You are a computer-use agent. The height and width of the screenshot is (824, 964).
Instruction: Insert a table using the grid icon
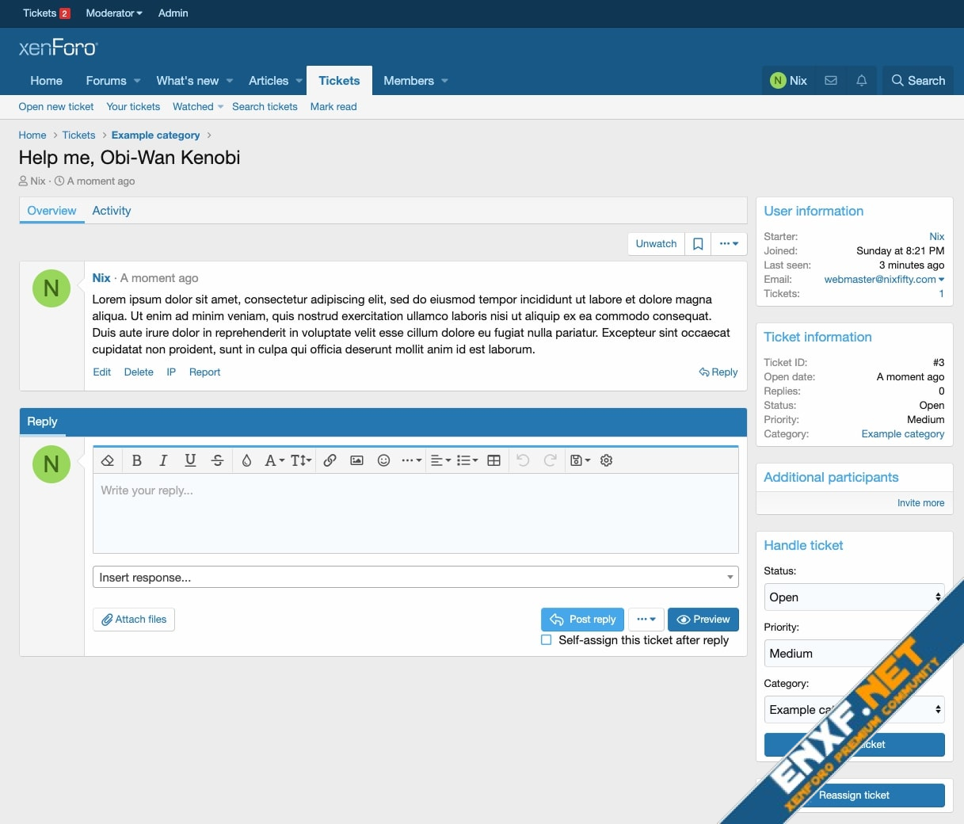(493, 460)
